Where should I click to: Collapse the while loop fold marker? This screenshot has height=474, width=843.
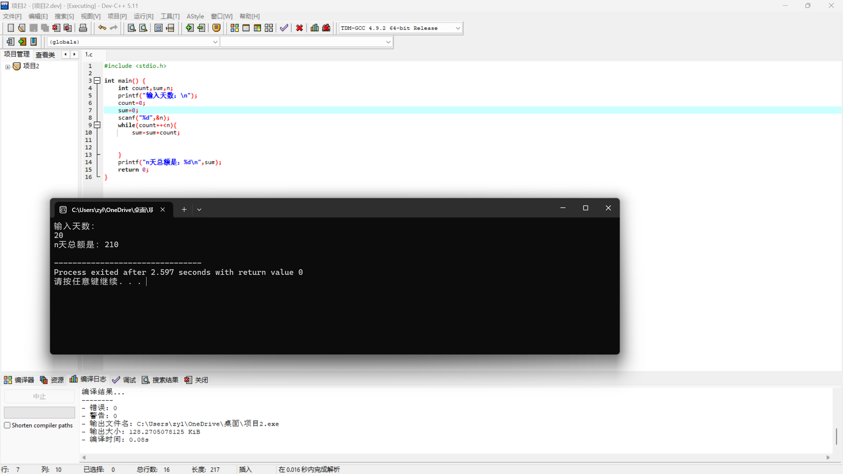97,125
